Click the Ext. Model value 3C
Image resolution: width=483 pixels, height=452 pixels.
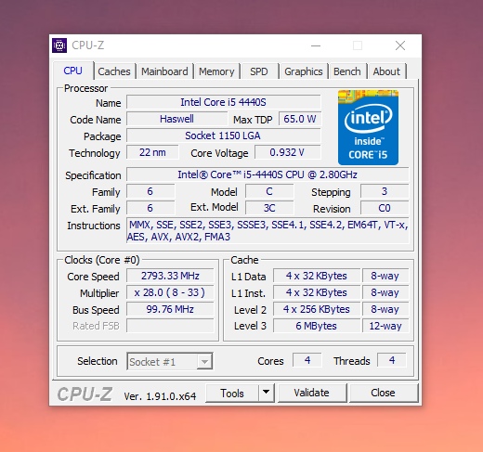point(269,208)
